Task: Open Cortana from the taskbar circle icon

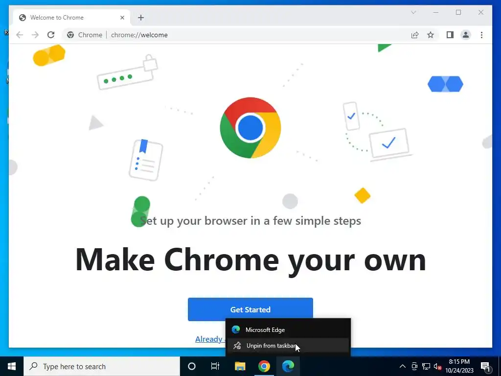Action: pyautogui.click(x=191, y=366)
